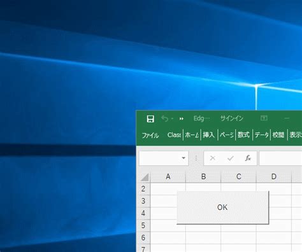Click the Insert Function fx icon
Viewport: 302px width, 252px height.
[x=248, y=158]
